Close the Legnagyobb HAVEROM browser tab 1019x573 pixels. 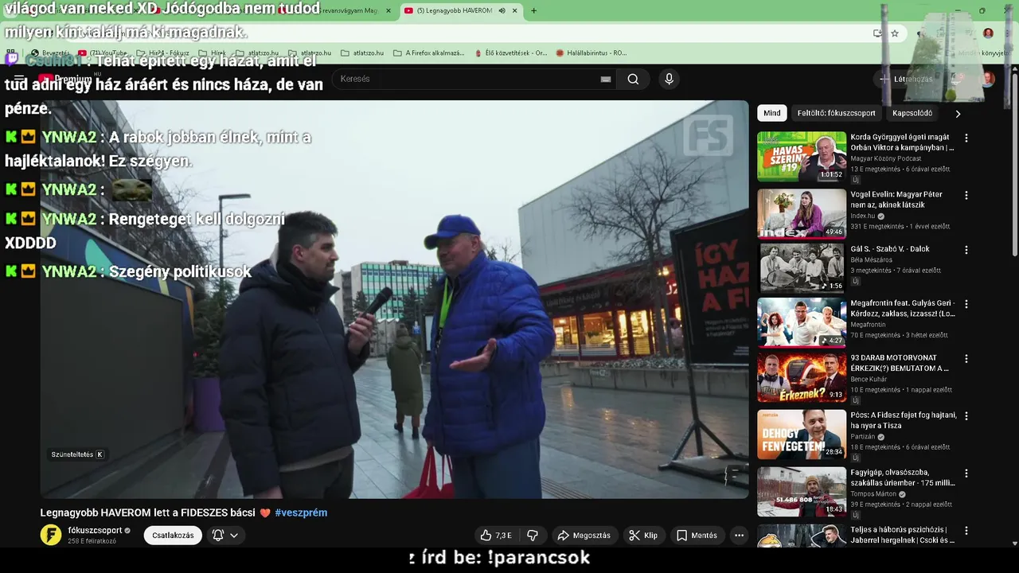(x=515, y=10)
